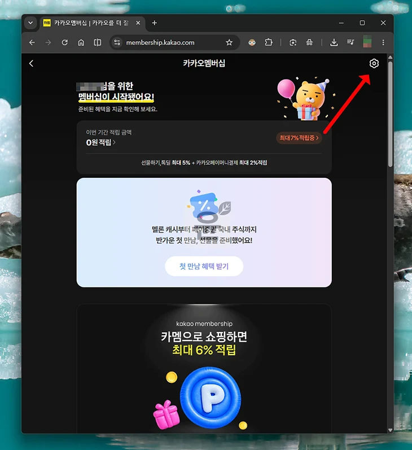Click the 선물하기, 톡딜 최대 5% text
412x450 pixels.
coord(165,163)
